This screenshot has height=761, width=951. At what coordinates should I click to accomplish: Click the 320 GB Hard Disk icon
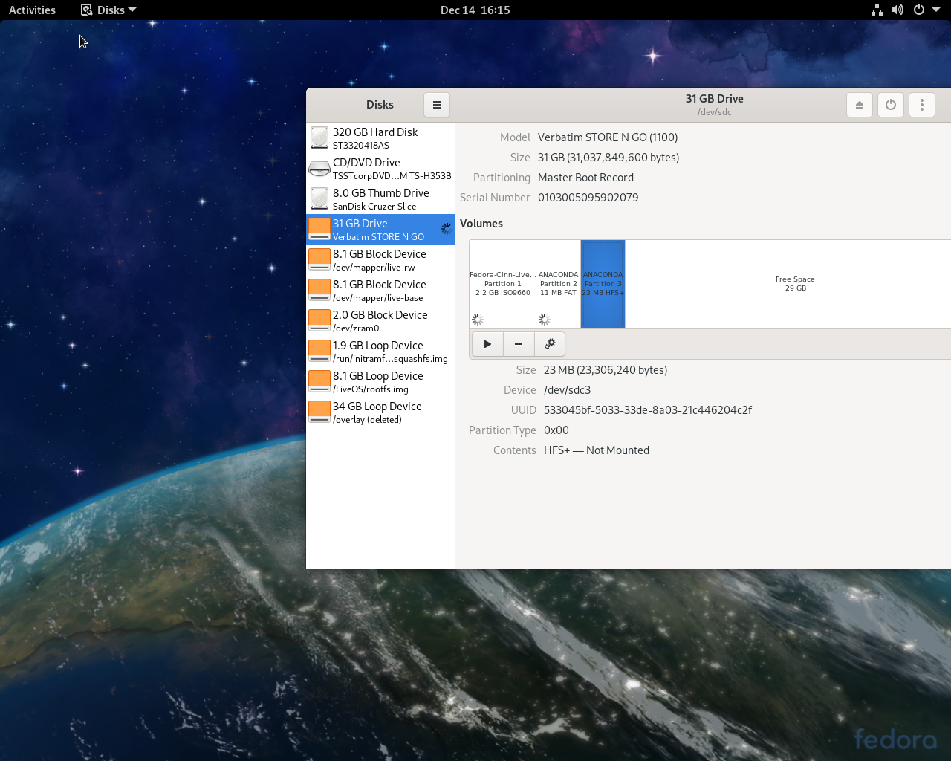[319, 138]
